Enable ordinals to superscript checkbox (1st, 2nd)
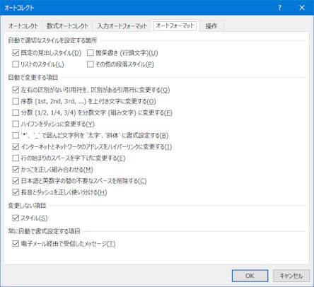This screenshot has height=287, width=314. (x=16, y=101)
